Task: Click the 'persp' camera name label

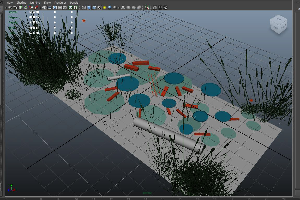Action: 147,193
